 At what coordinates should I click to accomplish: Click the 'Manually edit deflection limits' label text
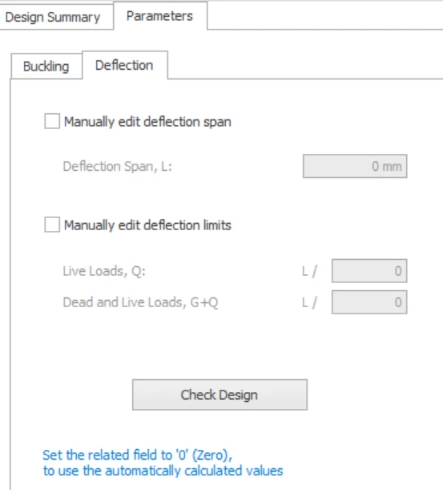(147, 225)
